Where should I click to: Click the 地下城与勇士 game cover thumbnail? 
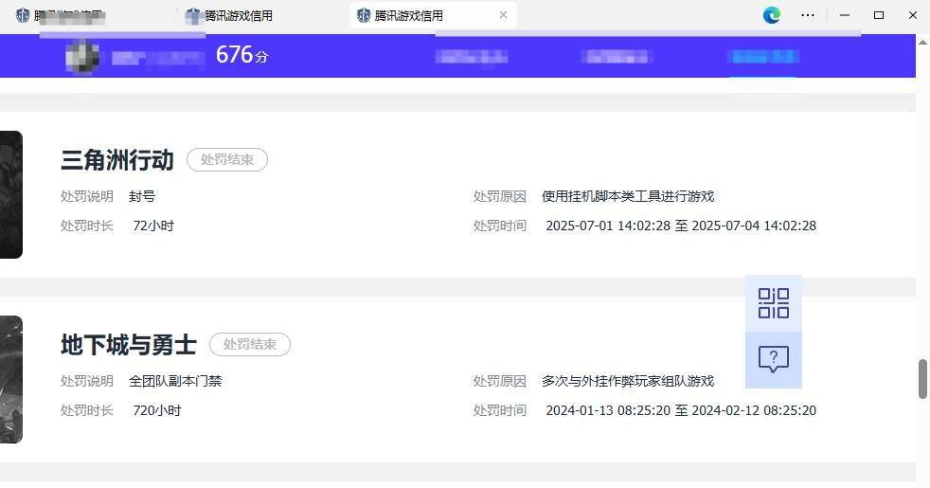click(x=10, y=379)
